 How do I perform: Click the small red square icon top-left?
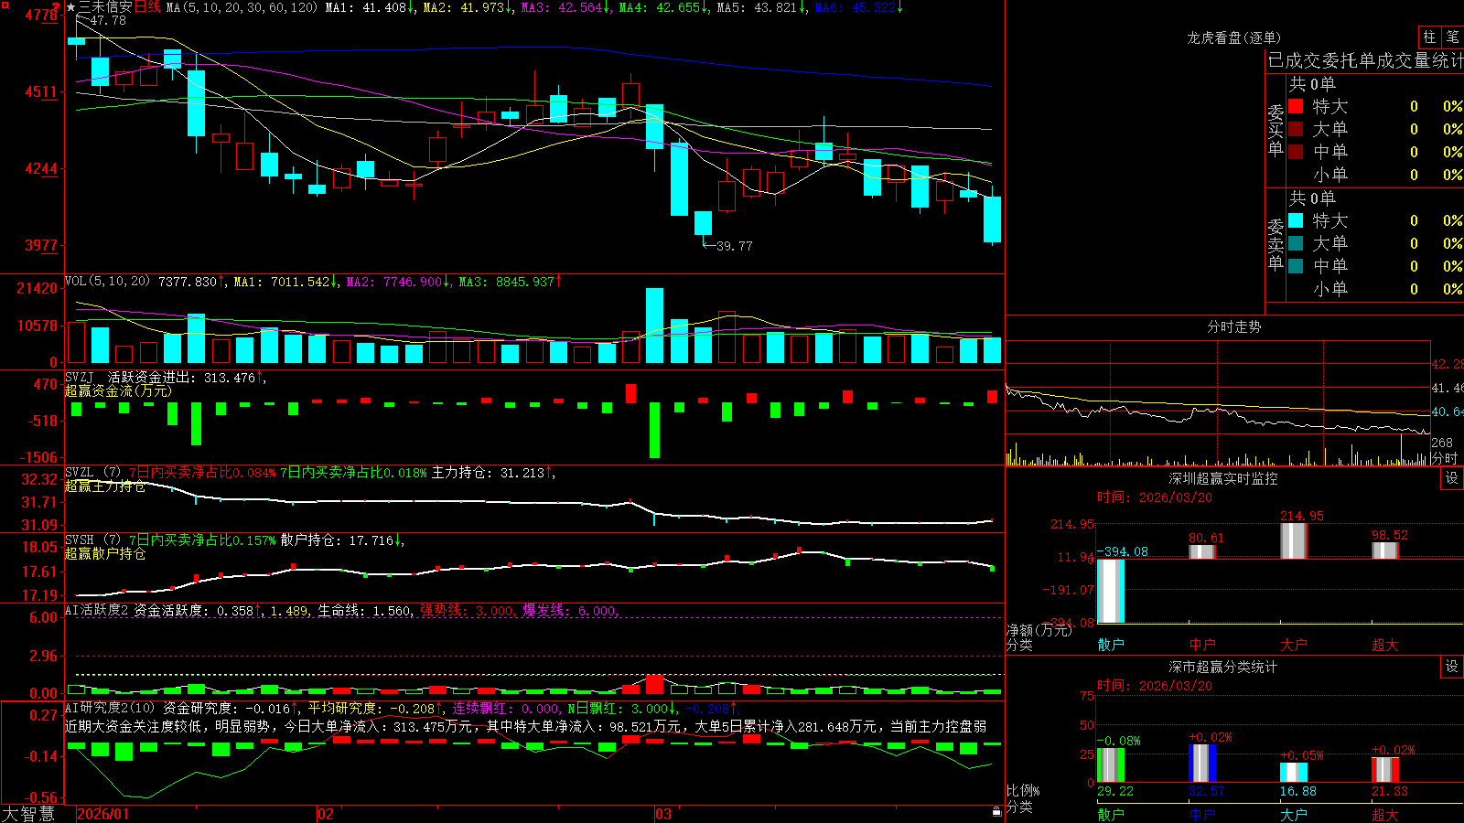coord(4,4)
